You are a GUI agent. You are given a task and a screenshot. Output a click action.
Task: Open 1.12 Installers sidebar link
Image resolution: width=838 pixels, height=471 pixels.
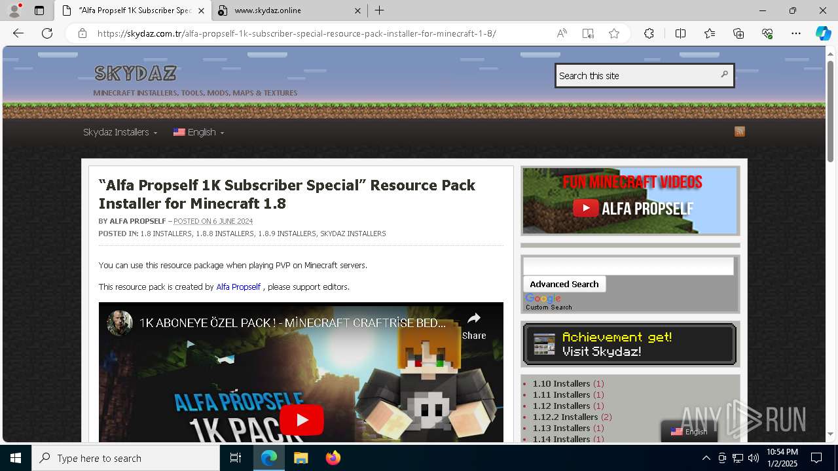point(561,406)
